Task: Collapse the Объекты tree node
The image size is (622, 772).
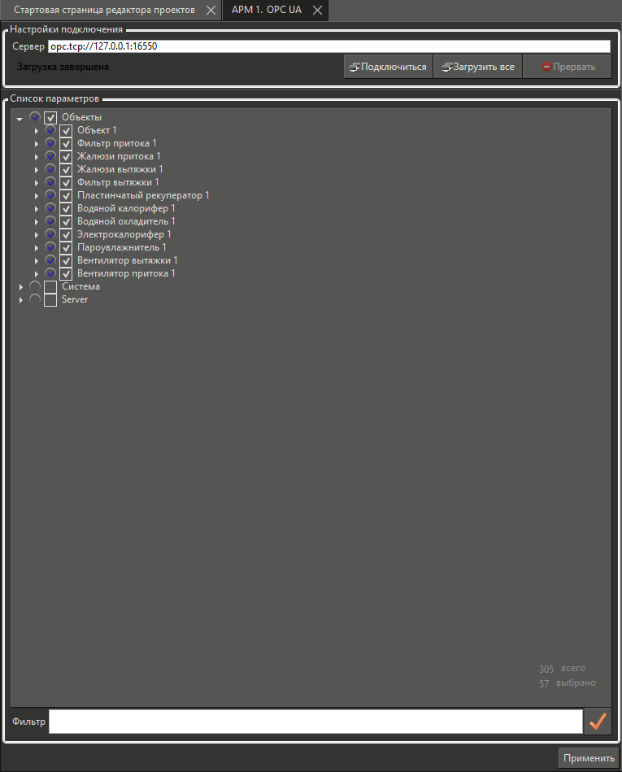Action: [x=20, y=118]
